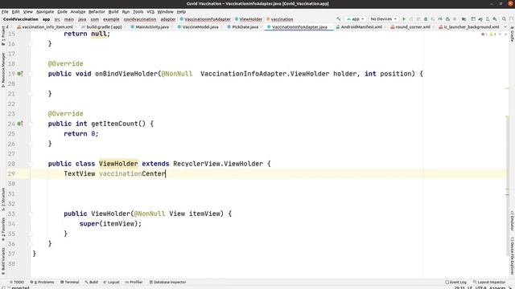Open the No Devices selector dropdown
The width and height of the screenshot is (515, 289).
coord(383,19)
